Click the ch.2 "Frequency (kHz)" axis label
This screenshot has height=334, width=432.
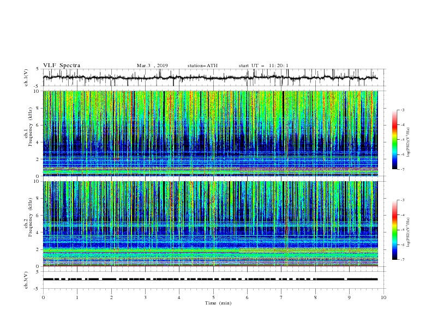pos(31,217)
